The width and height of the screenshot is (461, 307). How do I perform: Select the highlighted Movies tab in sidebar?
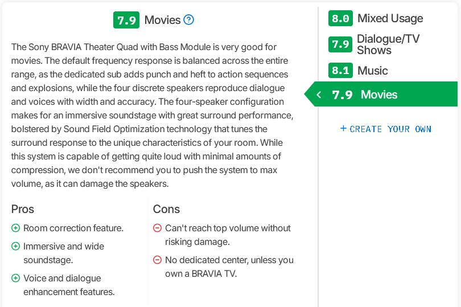point(379,95)
